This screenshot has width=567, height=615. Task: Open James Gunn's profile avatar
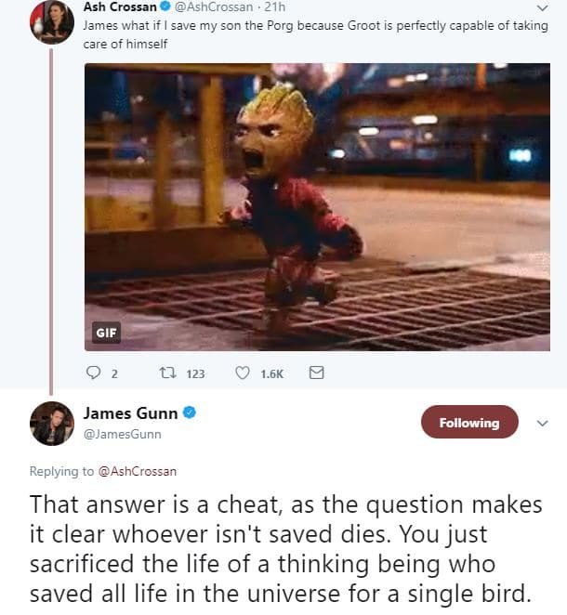pyautogui.click(x=52, y=424)
